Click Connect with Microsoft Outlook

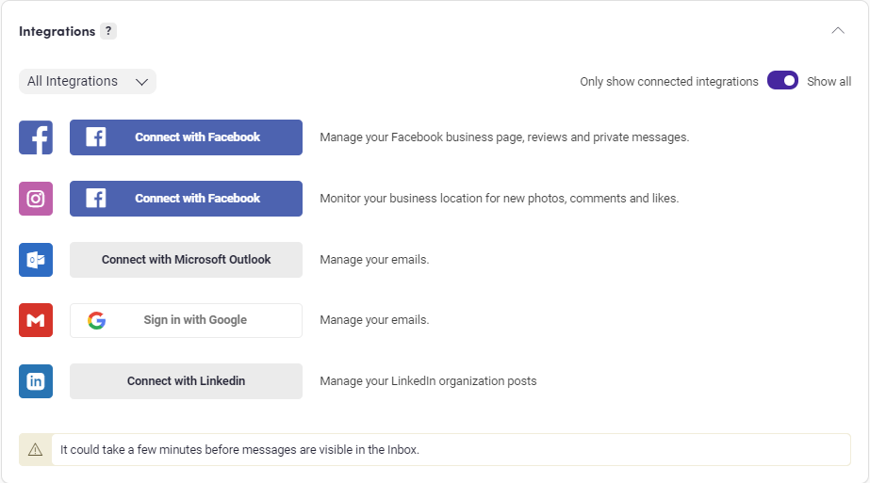point(186,260)
